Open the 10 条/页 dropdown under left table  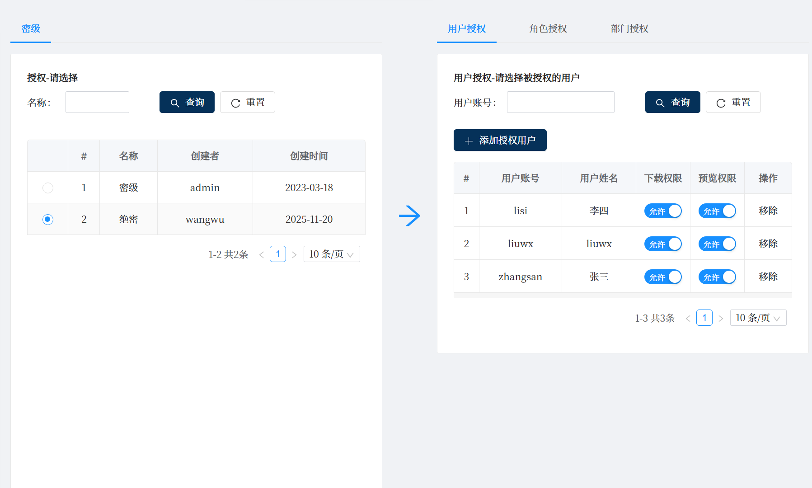coord(331,254)
